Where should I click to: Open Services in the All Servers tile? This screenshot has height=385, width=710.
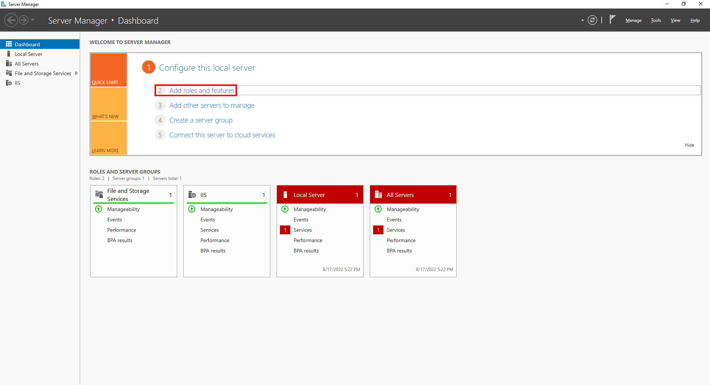pos(396,230)
